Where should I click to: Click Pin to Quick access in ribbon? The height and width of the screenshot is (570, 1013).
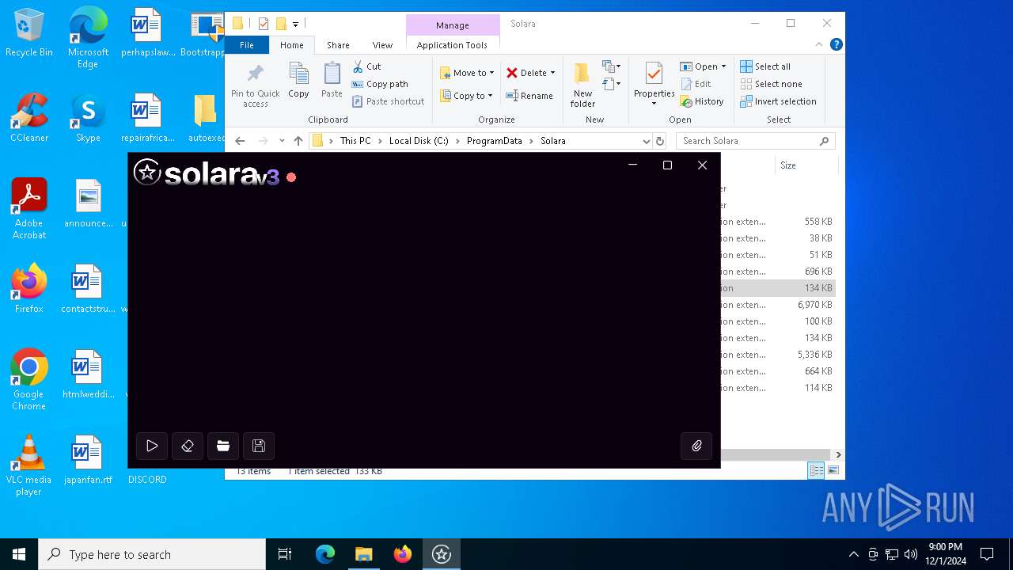pyautogui.click(x=256, y=85)
